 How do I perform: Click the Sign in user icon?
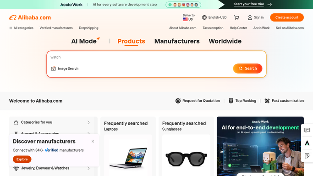click(250, 17)
